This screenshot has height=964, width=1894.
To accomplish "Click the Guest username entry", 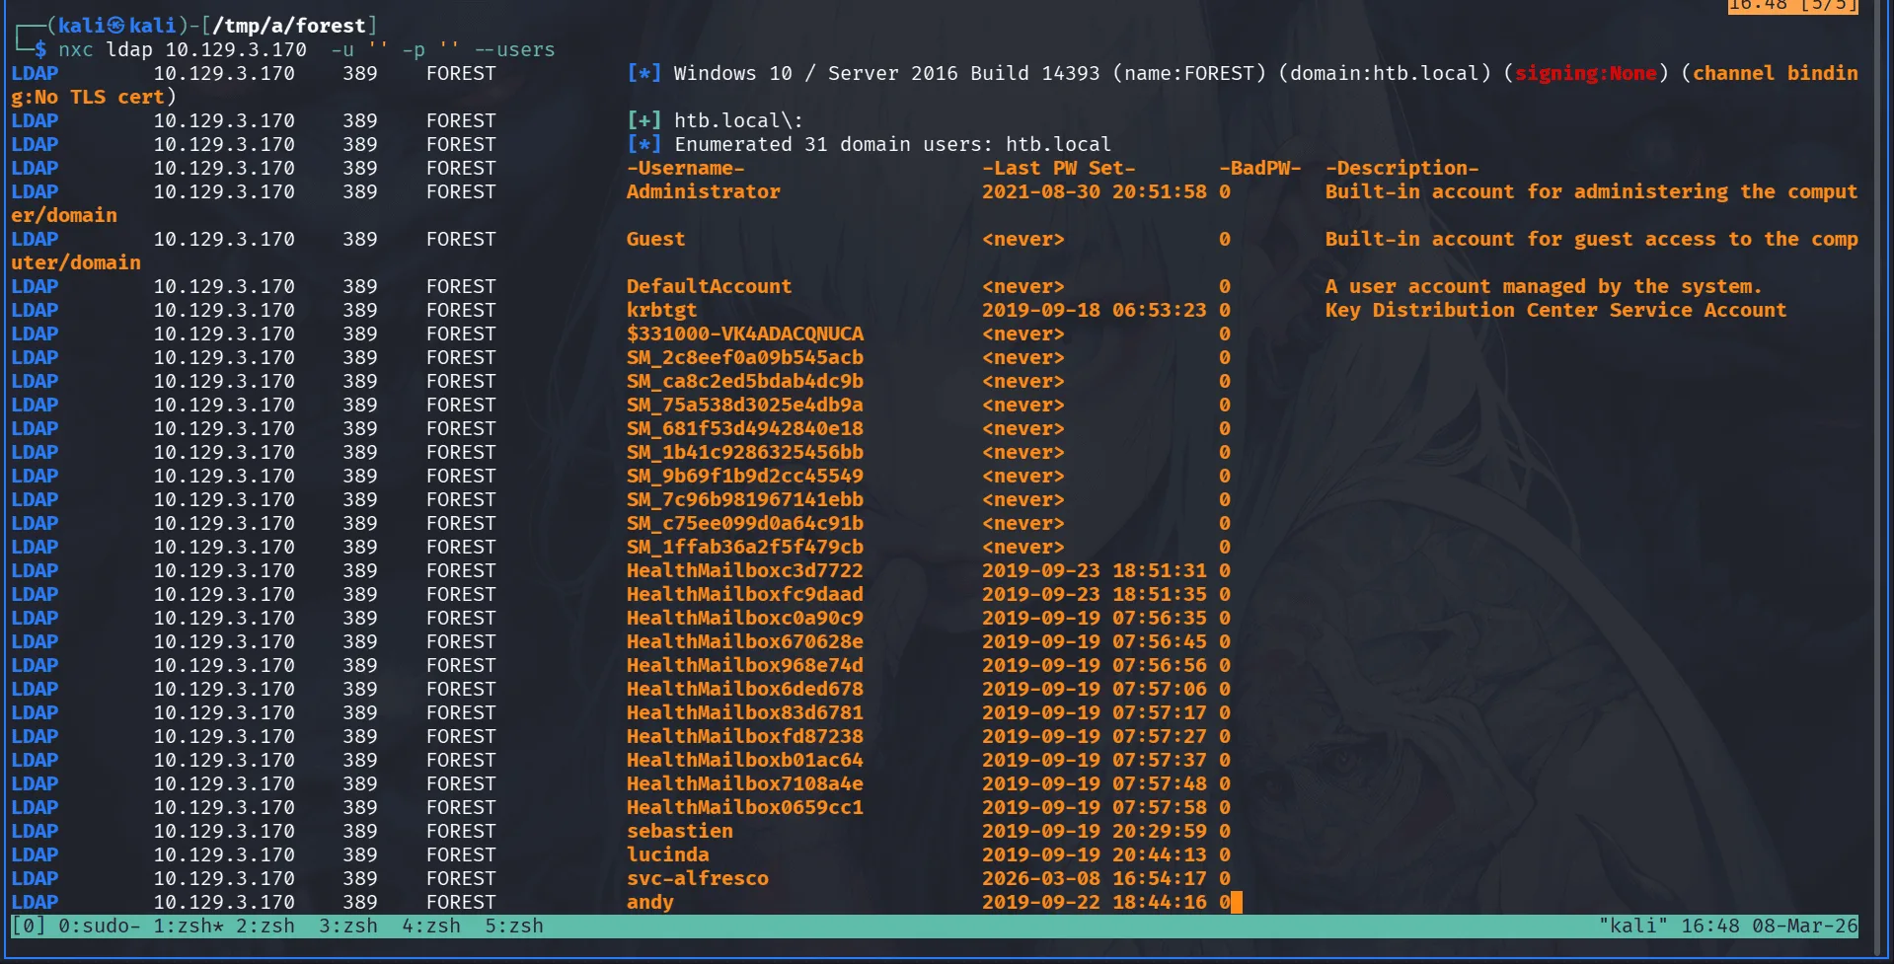I will pos(655,239).
